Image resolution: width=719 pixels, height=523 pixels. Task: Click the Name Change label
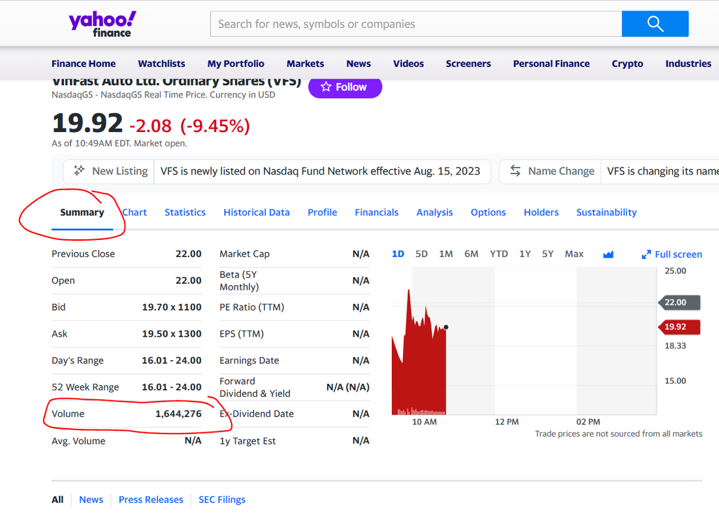[x=561, y=171]
